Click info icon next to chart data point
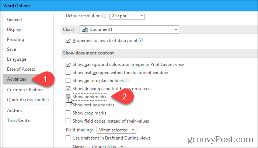The image size is (258, 148). pos(141,40)
